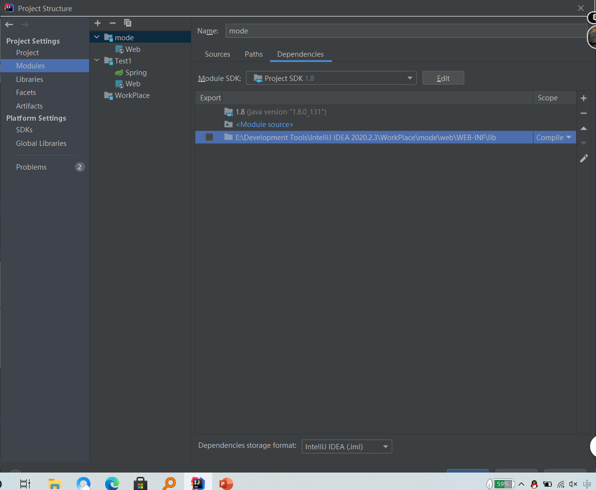This screenshot has height=490, width=596.
Task: Click the Add module plus icon
Action: tap(97, 23)
